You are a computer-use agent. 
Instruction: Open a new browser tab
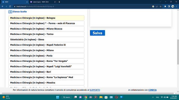click(x=59, y=2)
